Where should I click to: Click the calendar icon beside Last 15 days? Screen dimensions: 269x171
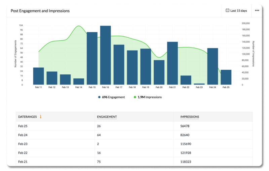coord(227,10)
